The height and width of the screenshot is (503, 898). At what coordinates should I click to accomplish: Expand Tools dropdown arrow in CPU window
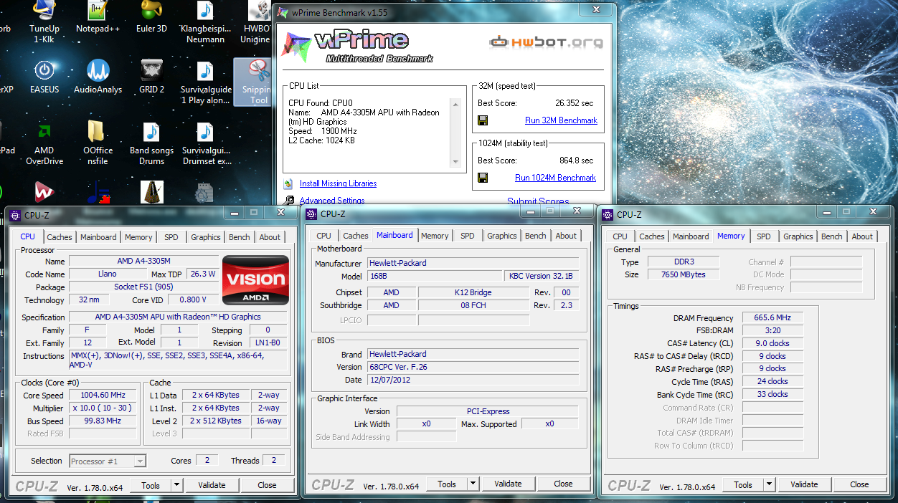coord(177,485)
